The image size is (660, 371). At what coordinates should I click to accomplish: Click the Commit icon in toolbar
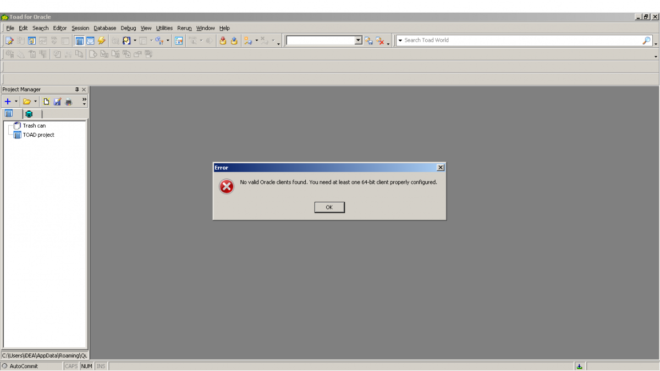point(223,41)
